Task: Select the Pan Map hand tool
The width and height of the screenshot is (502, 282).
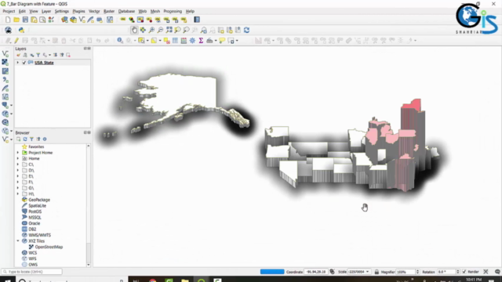Action: point(134,30)
